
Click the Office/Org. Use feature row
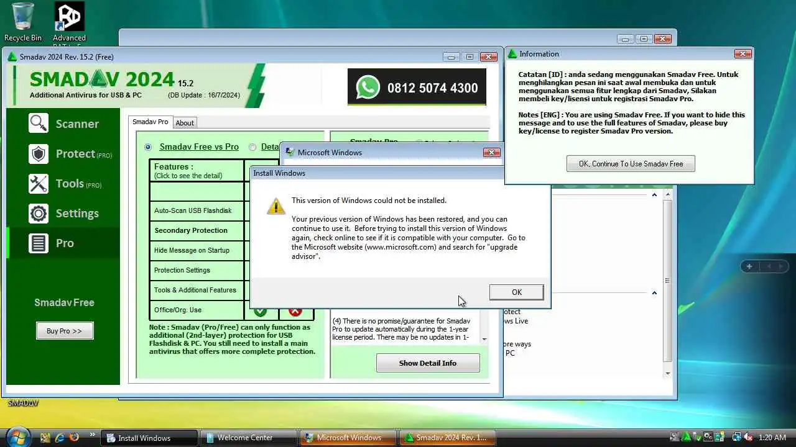[x=197, y=310]
